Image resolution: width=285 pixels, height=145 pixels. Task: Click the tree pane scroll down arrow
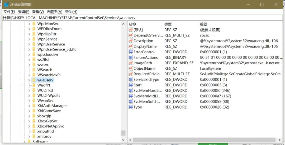[x=123, y=140]
